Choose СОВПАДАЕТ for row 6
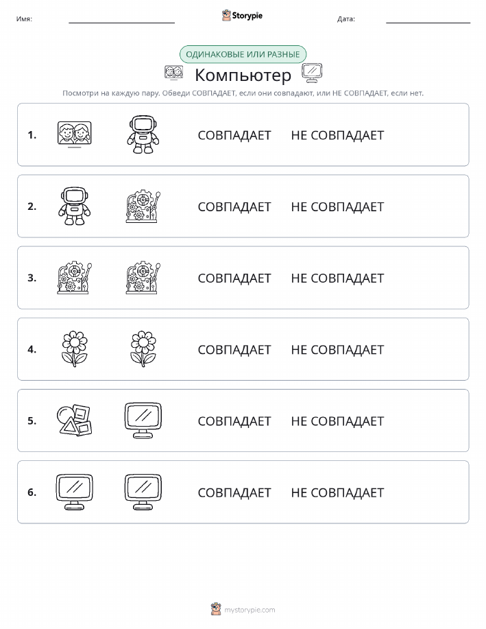The height and width of the screenshot is (629, 486). click(234, 492)
